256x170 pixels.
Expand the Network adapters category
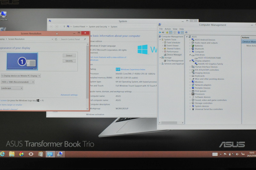[190, 85]
